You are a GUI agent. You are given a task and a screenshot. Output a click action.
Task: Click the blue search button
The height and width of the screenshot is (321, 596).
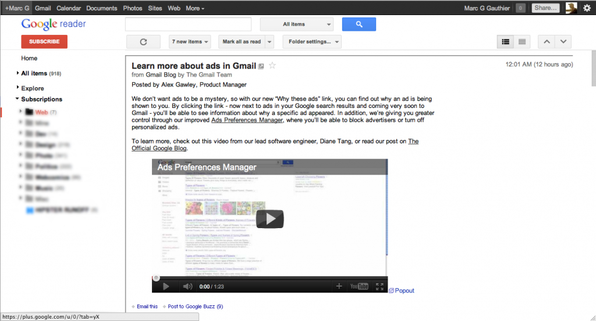[359, 24]
